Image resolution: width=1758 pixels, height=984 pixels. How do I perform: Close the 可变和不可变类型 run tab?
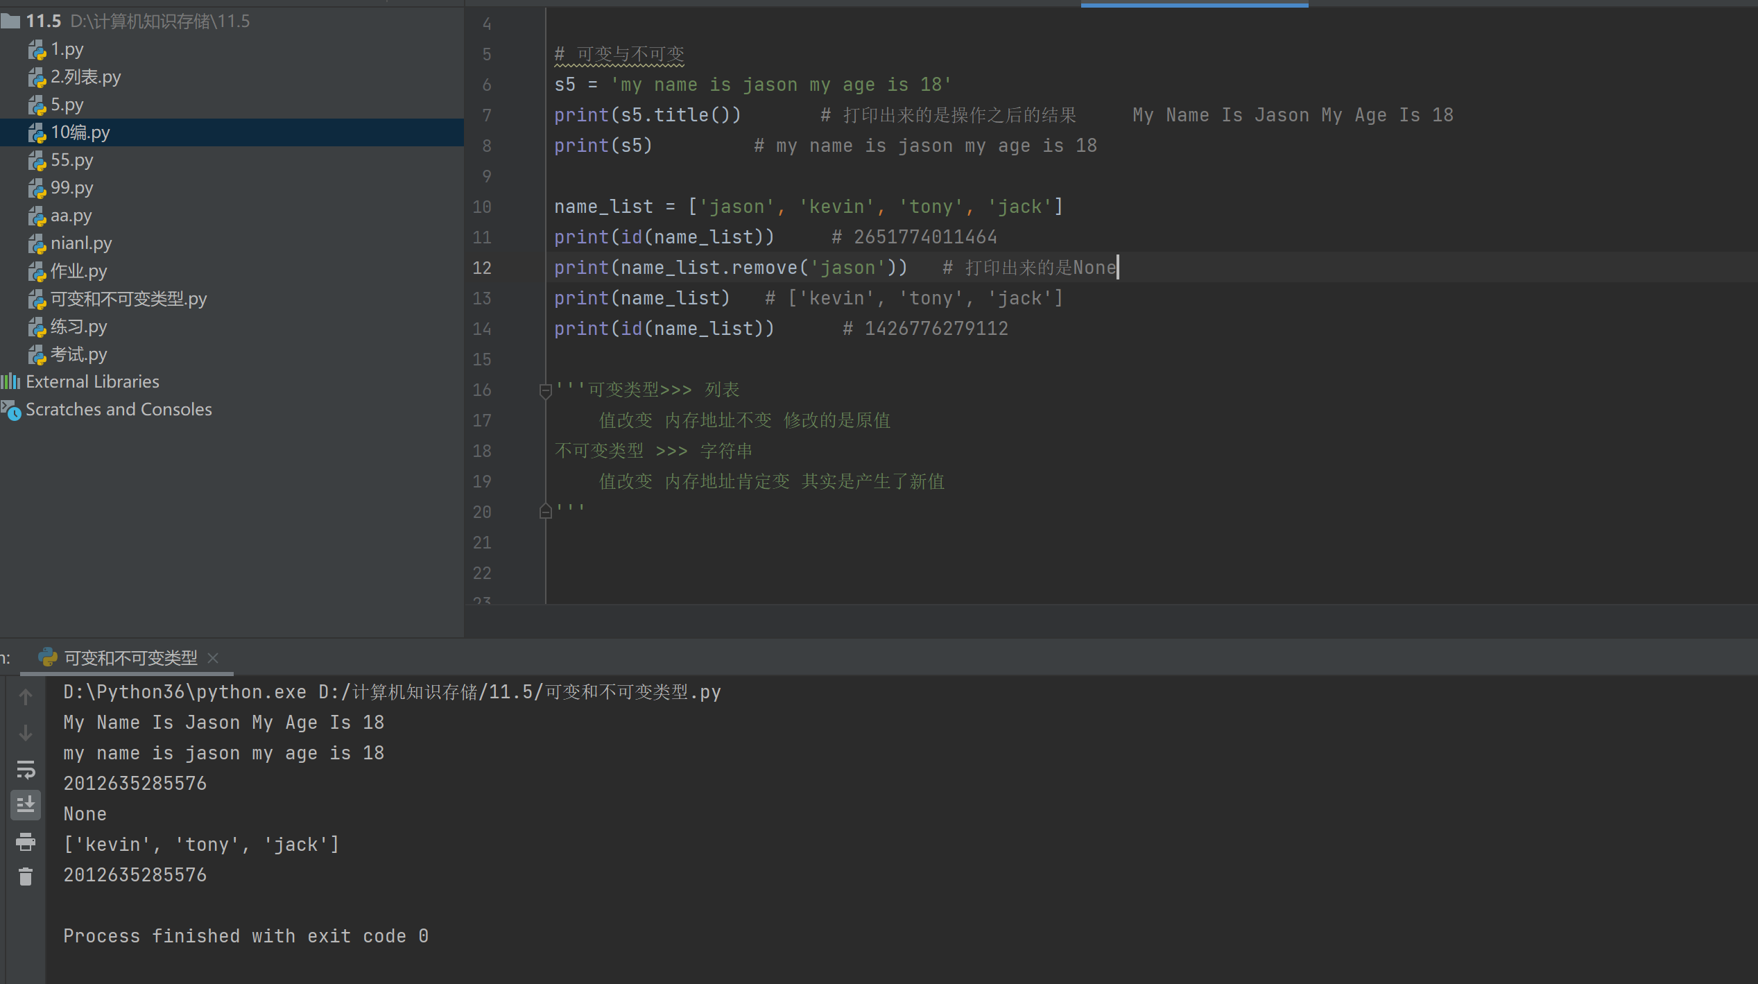[x=213, y=658]
